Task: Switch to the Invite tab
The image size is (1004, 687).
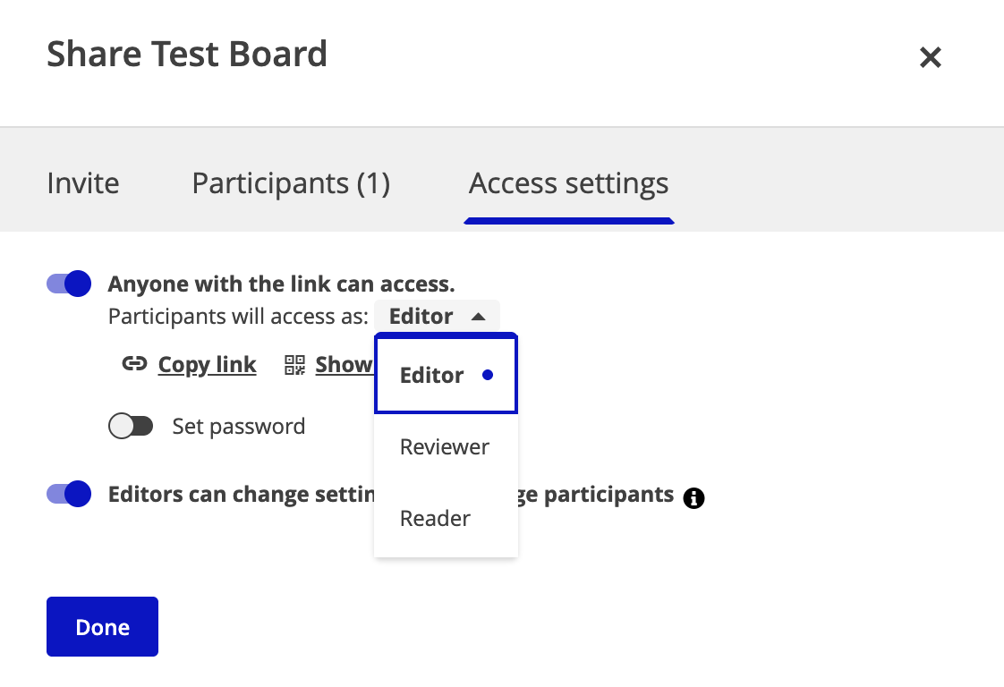Action: [x=83, y=183]
